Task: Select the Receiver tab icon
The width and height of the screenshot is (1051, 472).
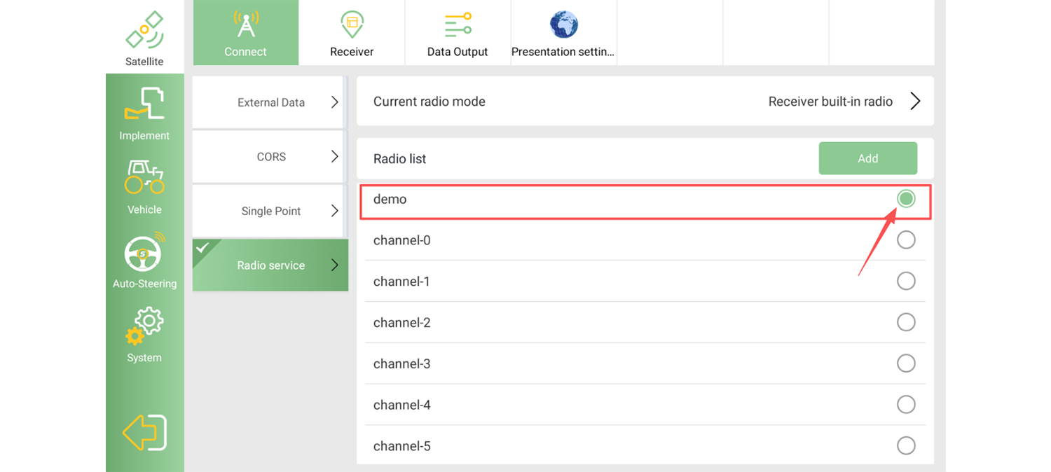Action: [352, 26]
